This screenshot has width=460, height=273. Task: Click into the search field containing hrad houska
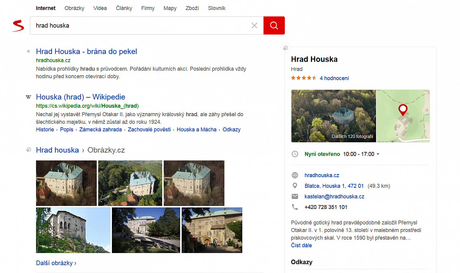coord(138,26)
